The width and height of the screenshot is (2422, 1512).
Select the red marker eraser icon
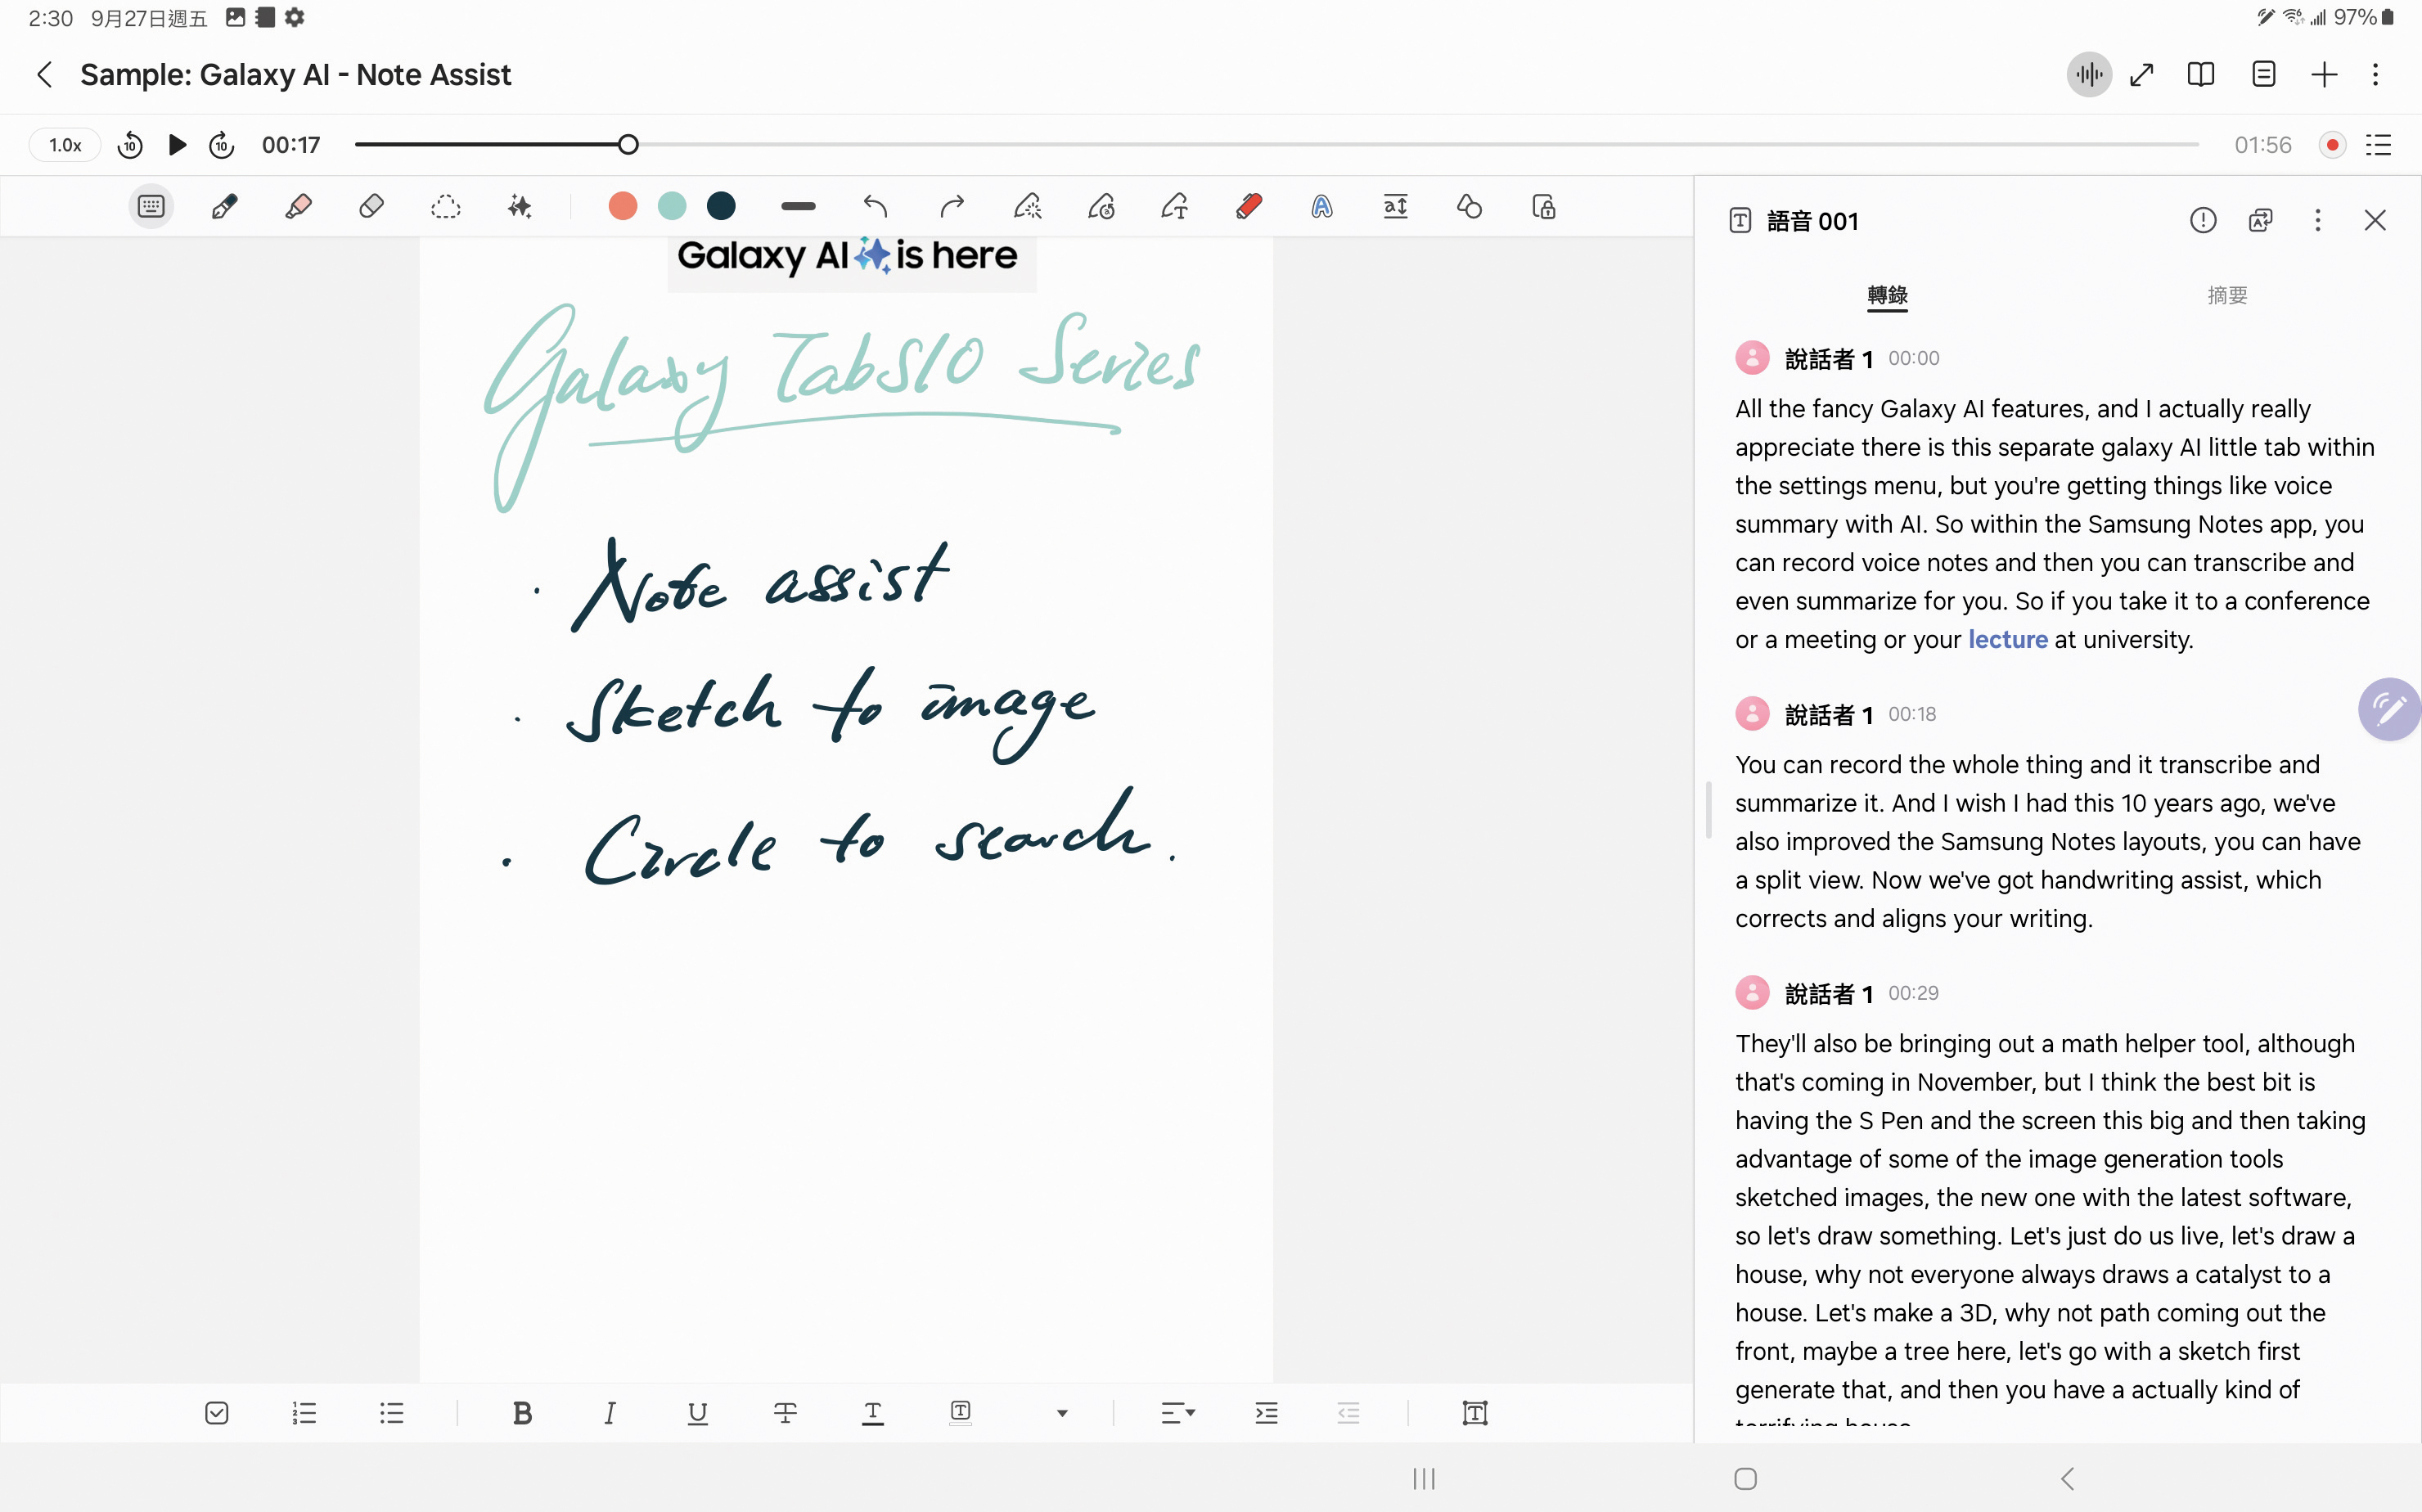tap(1249, 207)
